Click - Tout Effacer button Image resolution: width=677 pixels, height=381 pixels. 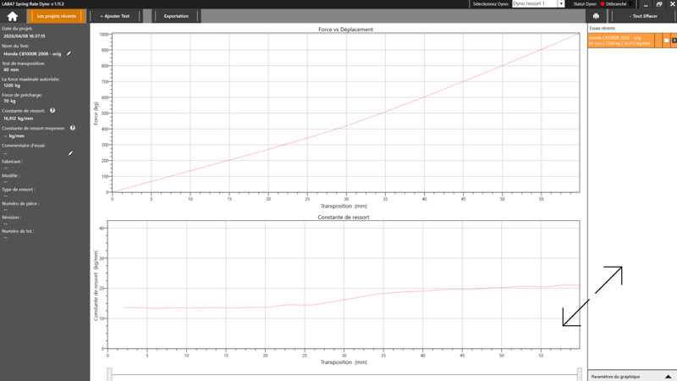[643, 16]
